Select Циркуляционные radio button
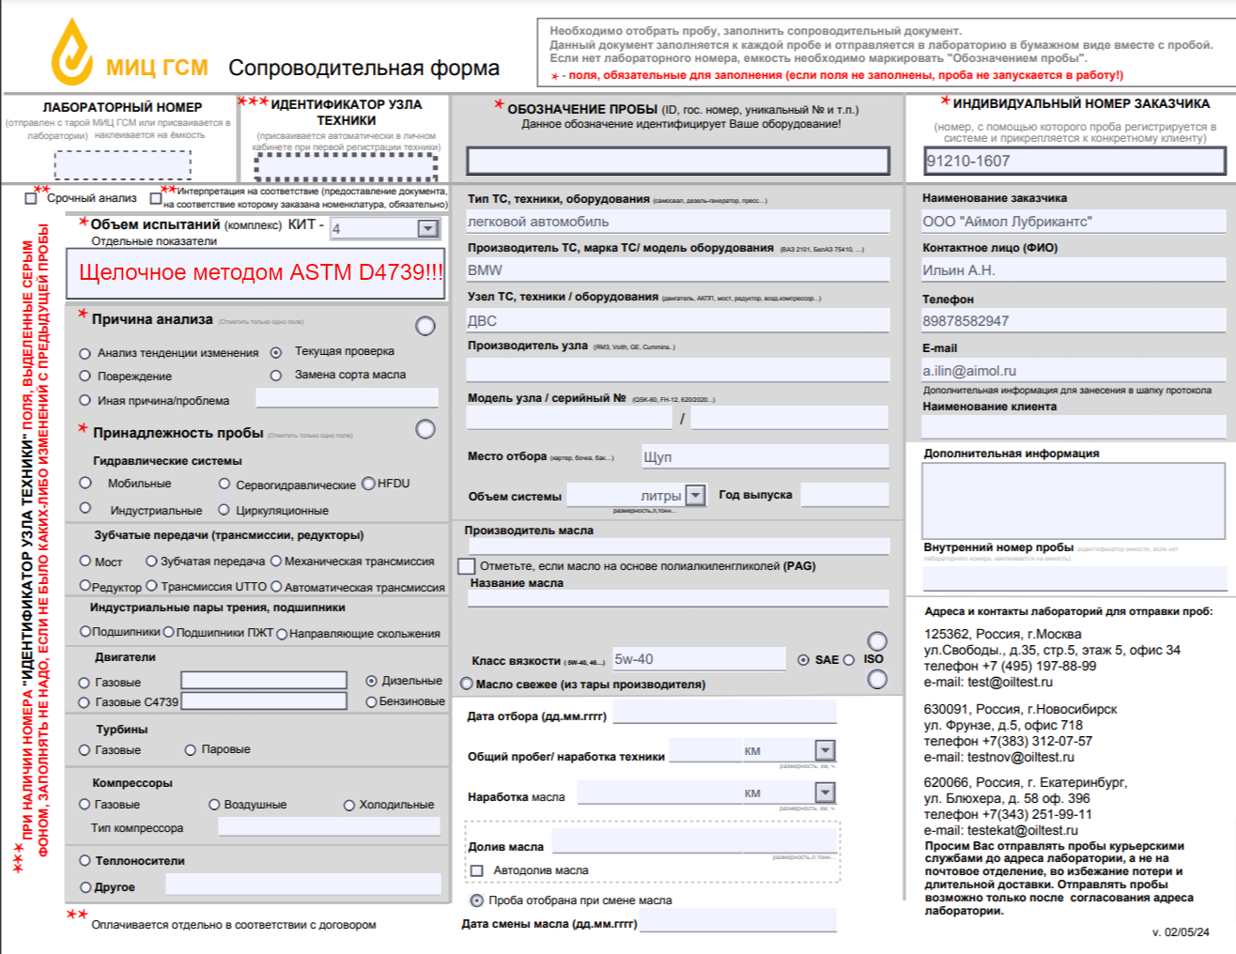This screenshot has width=1236, height=954. pyautogui.click(x=224, y=510)
